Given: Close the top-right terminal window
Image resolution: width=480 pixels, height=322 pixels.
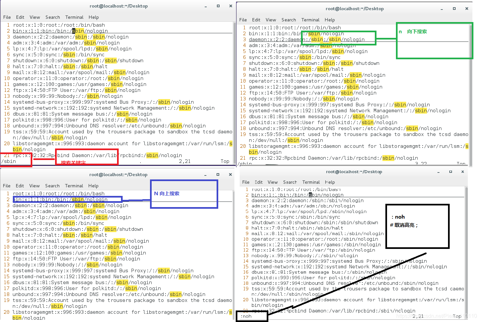Looking at the screenshot, I should click(x=467, y=9).
